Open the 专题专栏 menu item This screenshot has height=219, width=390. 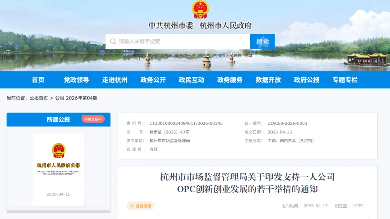[x=345, y=80]
